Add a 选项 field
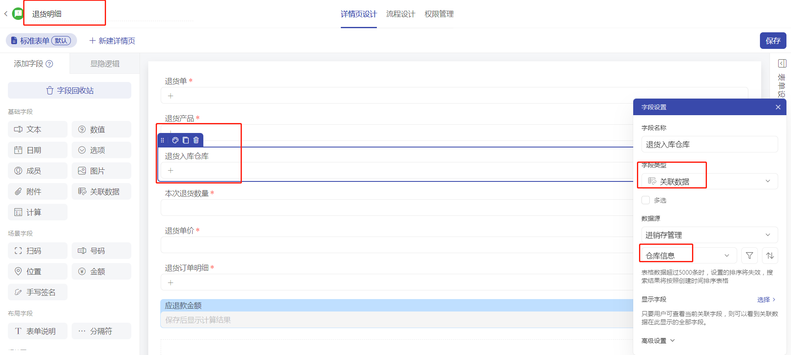This screenshot has width=791, height=355. 101,150
